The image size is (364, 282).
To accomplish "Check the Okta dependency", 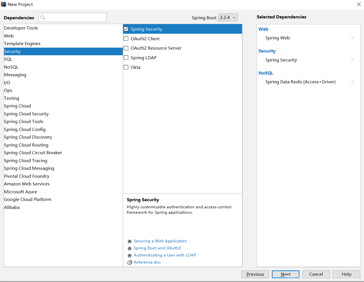I will (x=126, y=67).
